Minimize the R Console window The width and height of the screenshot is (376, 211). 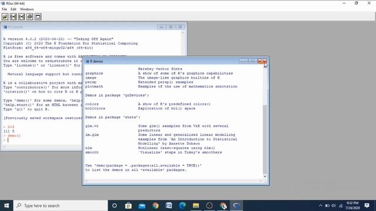pyautogui.click(x=162, y=27)
